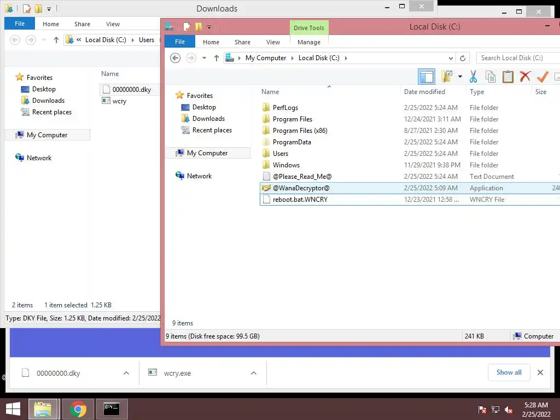Select 00000000.dky file in Downloads window

coord(131,89)
